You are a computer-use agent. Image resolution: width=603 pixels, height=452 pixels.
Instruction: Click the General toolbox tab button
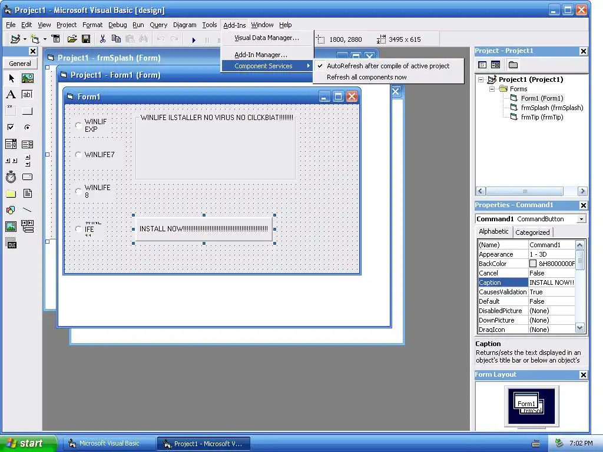tap(20, 64)
